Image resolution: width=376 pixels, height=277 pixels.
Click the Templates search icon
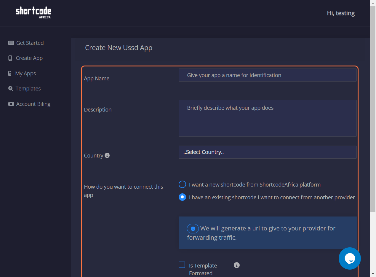coord(11,88)
